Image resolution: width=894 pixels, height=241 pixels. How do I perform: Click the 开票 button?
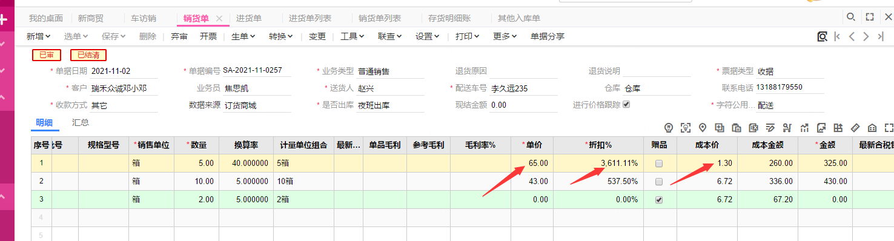coord(208,36)
